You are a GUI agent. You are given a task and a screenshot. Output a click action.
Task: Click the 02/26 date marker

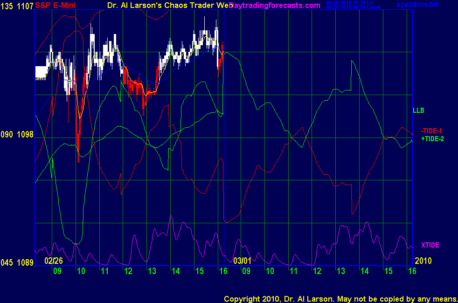click(54, 261)
